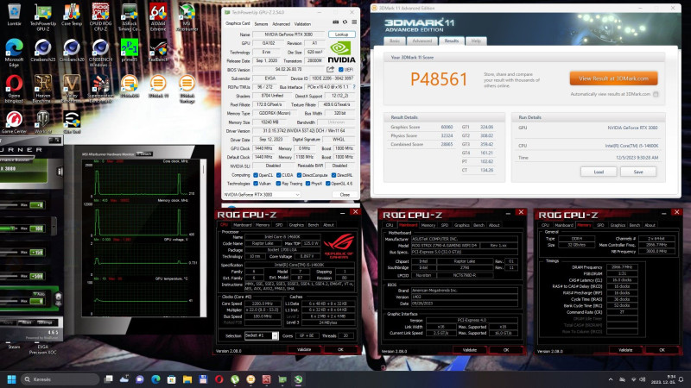Toggle the OpenCL checkbox in GPU-Z

point(255,175)
